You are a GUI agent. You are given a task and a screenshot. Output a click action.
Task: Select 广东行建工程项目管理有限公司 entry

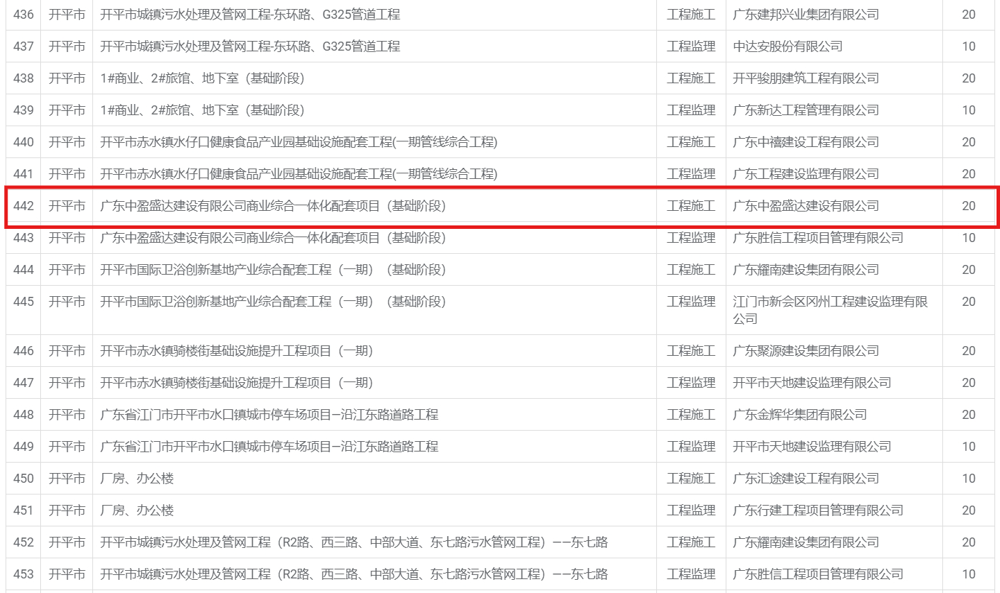[x=817, y=510]
